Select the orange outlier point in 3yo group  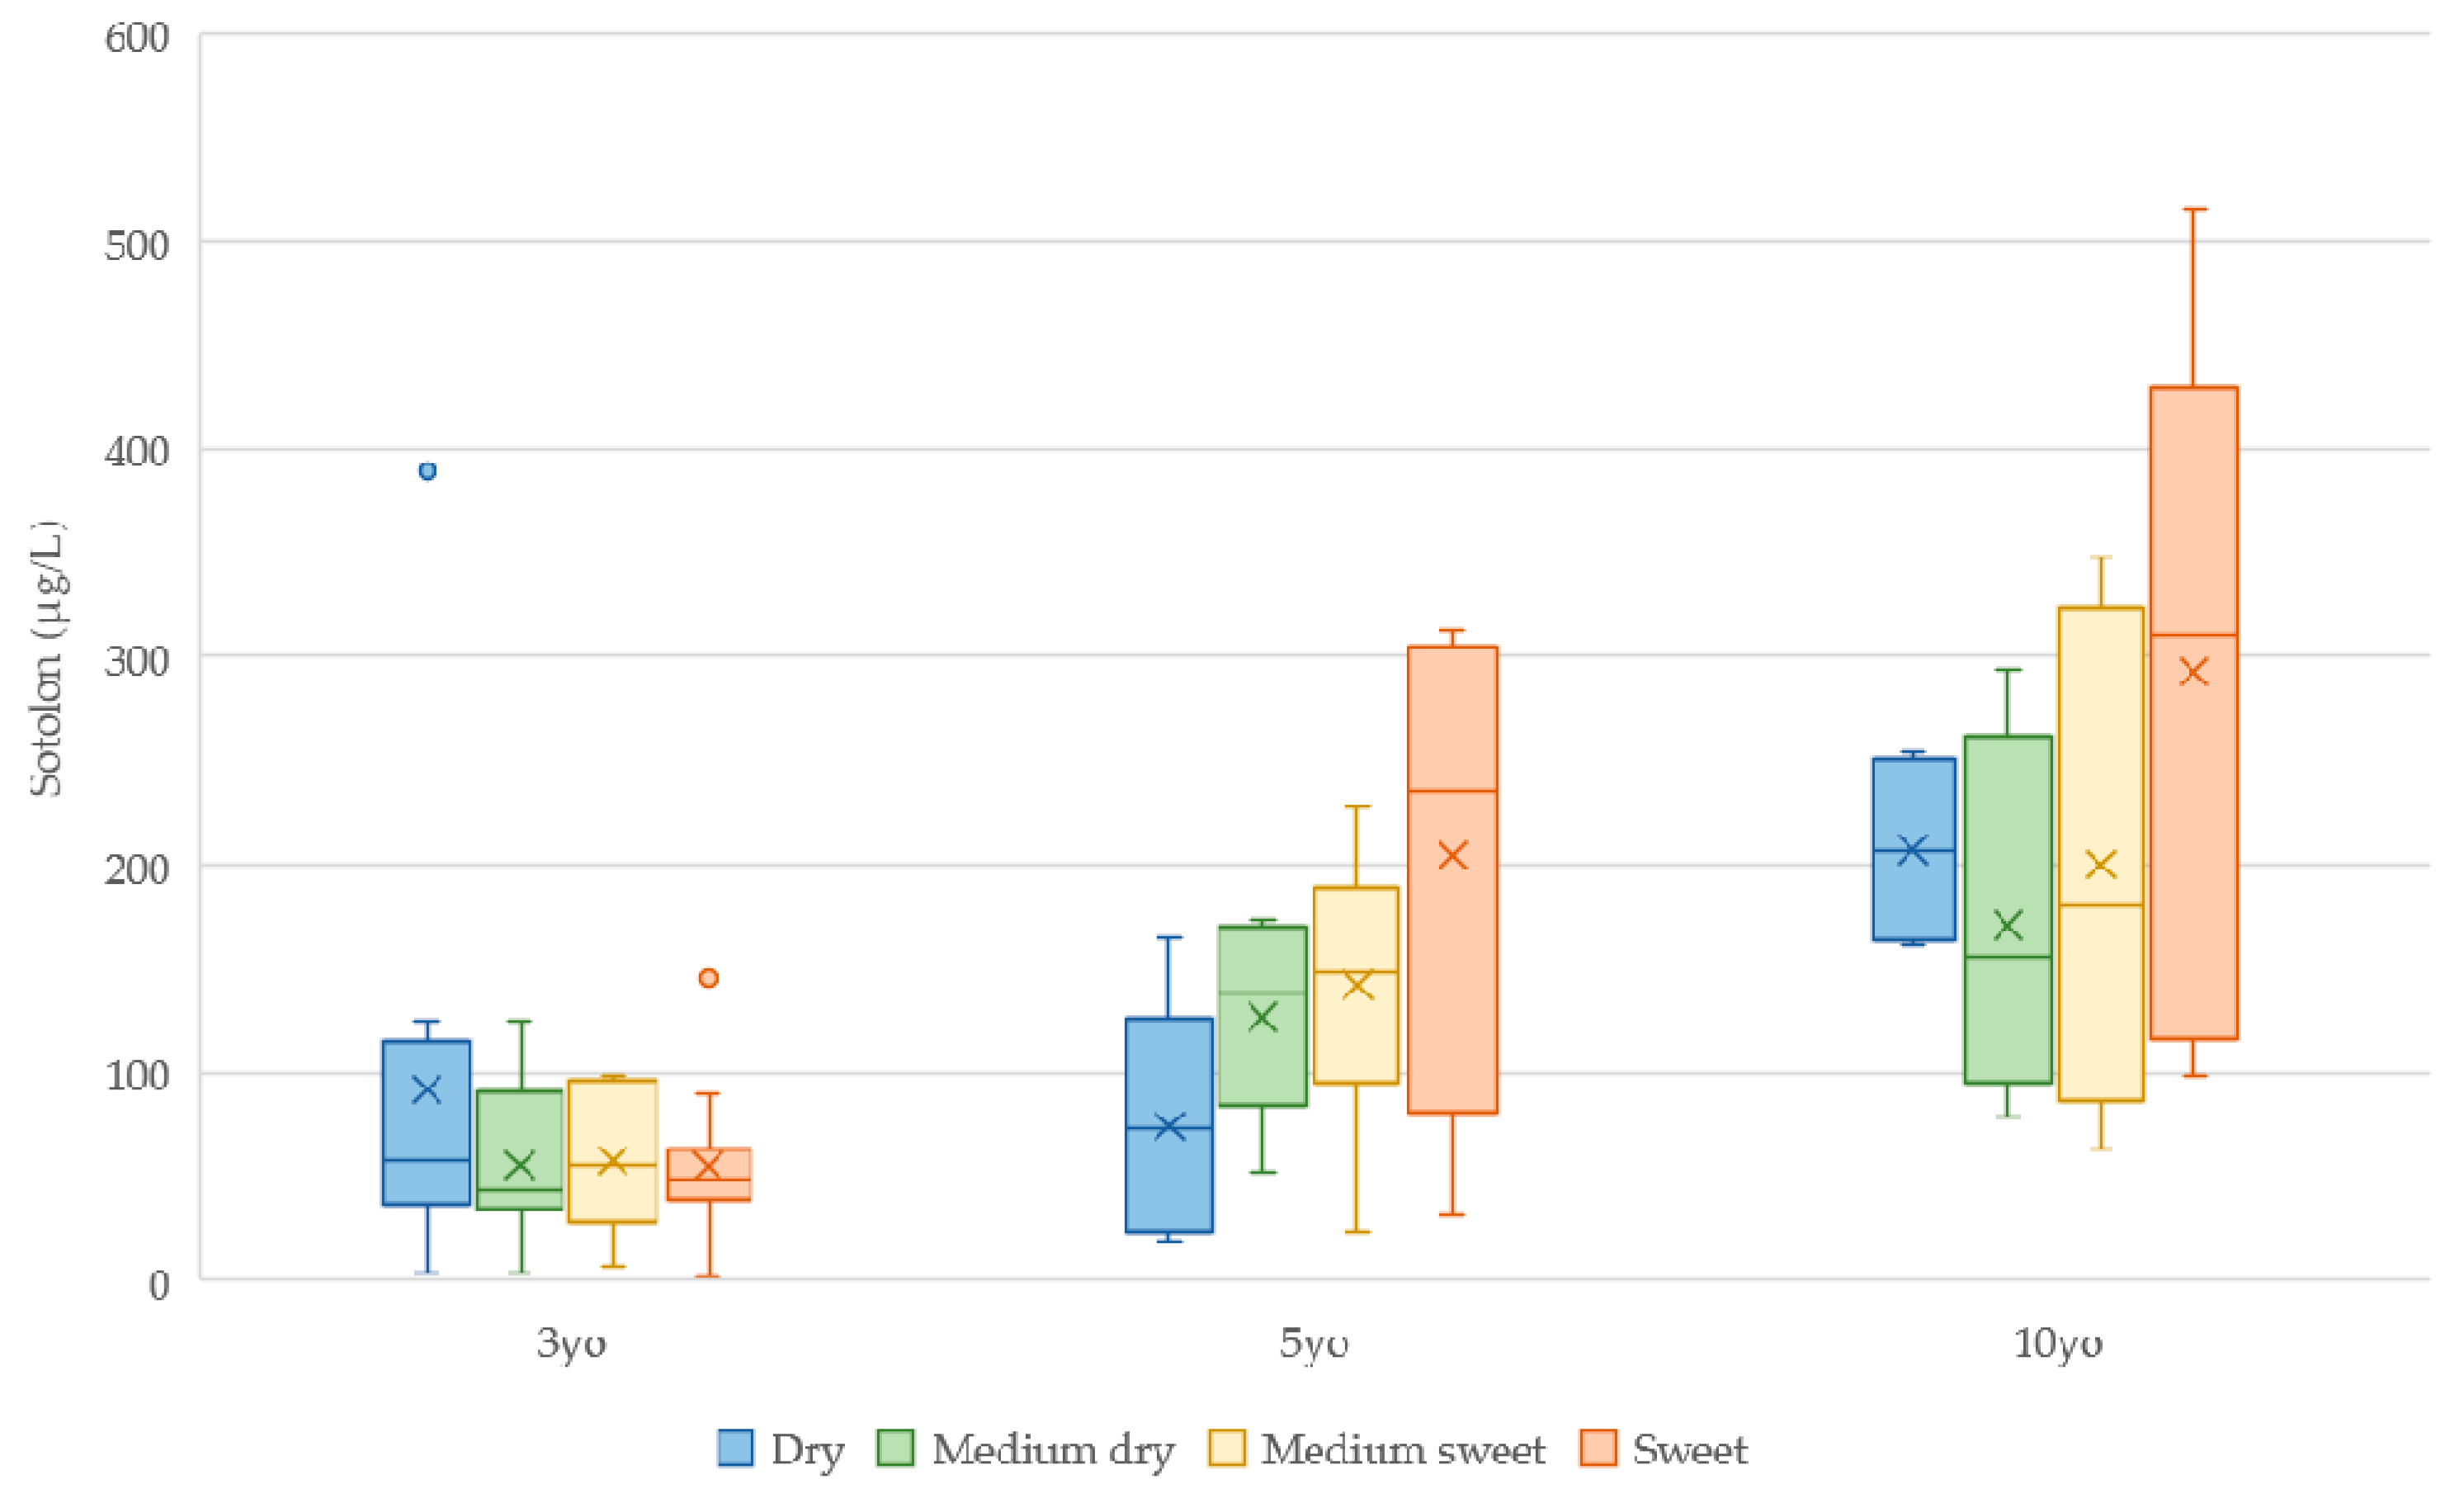[x=708, y=978]
